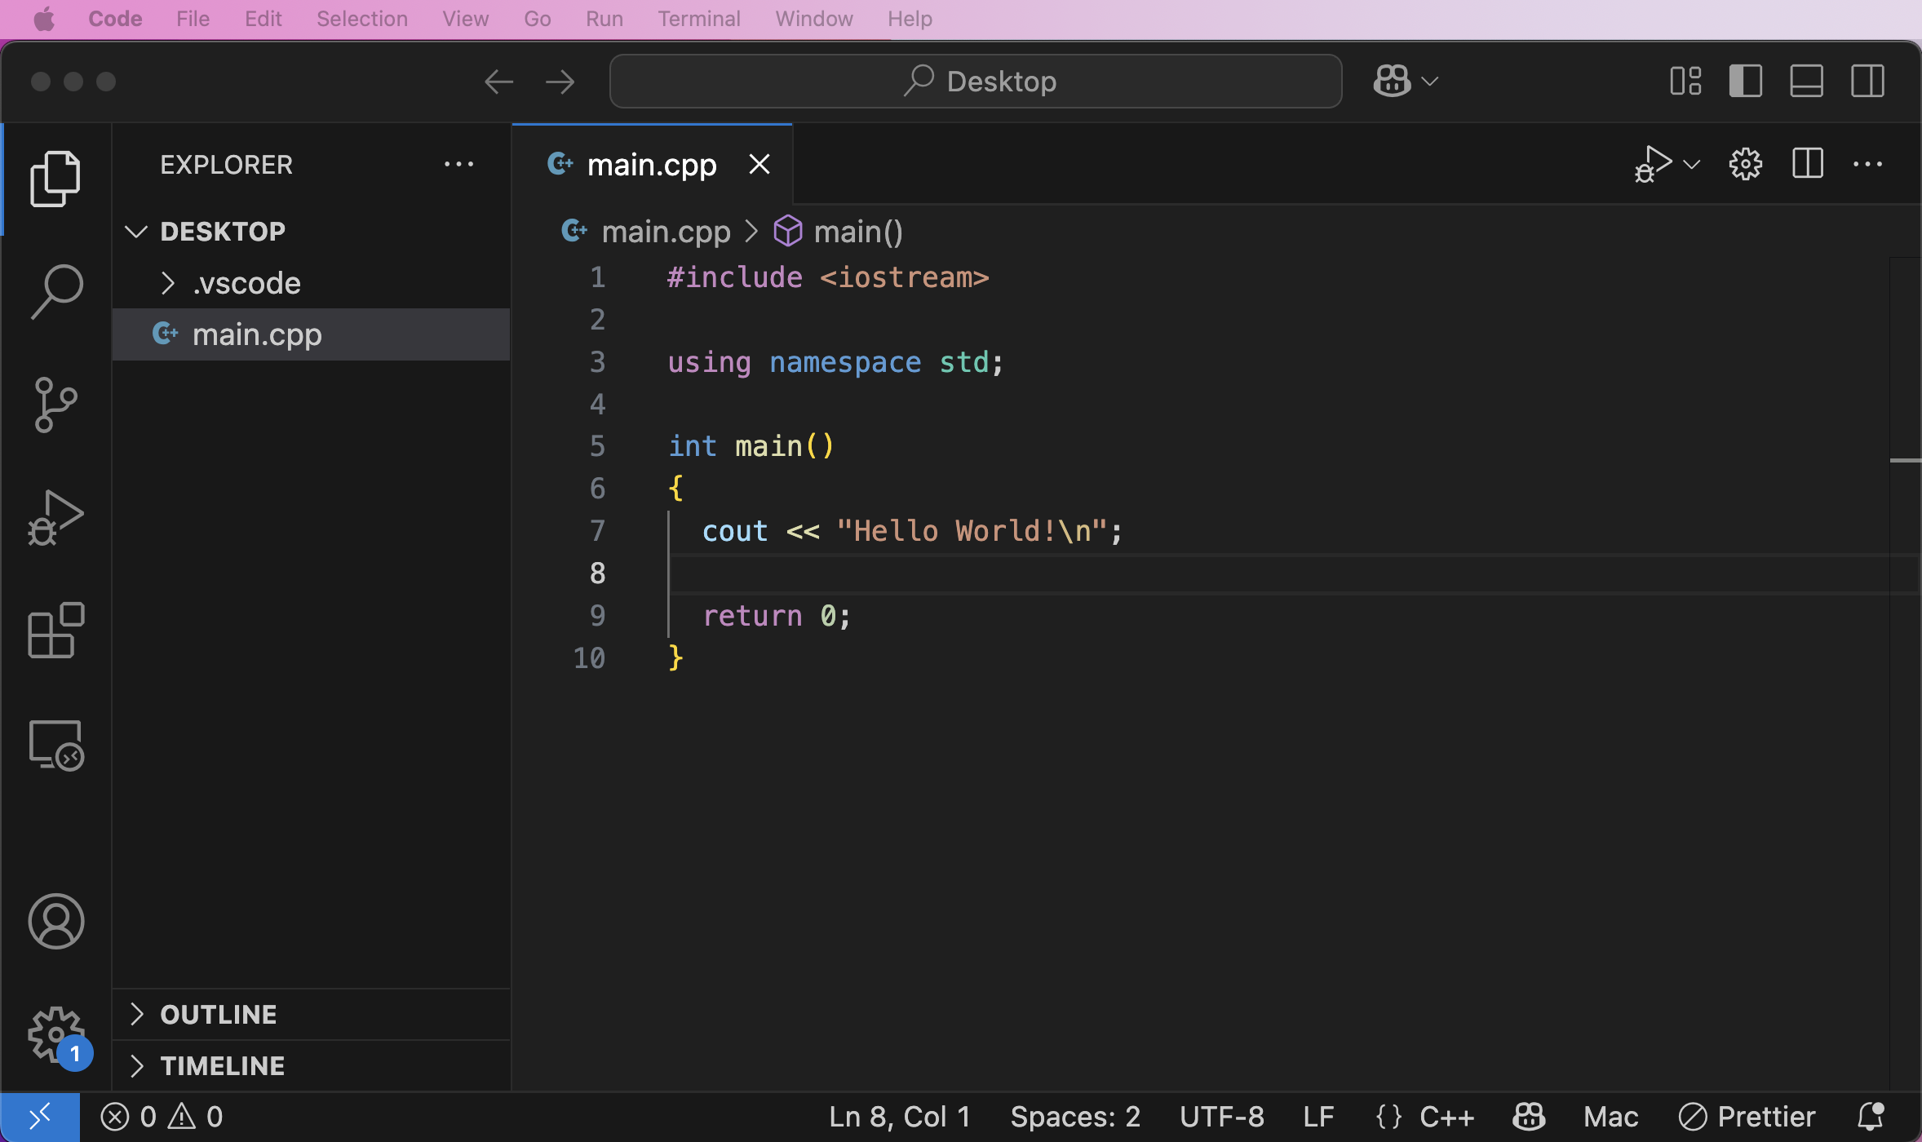
Task: Open the Source Control view
Action: tap(56, 405)
